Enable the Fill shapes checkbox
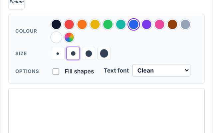This screenshot has height=133, width=213. pos(56,72)
